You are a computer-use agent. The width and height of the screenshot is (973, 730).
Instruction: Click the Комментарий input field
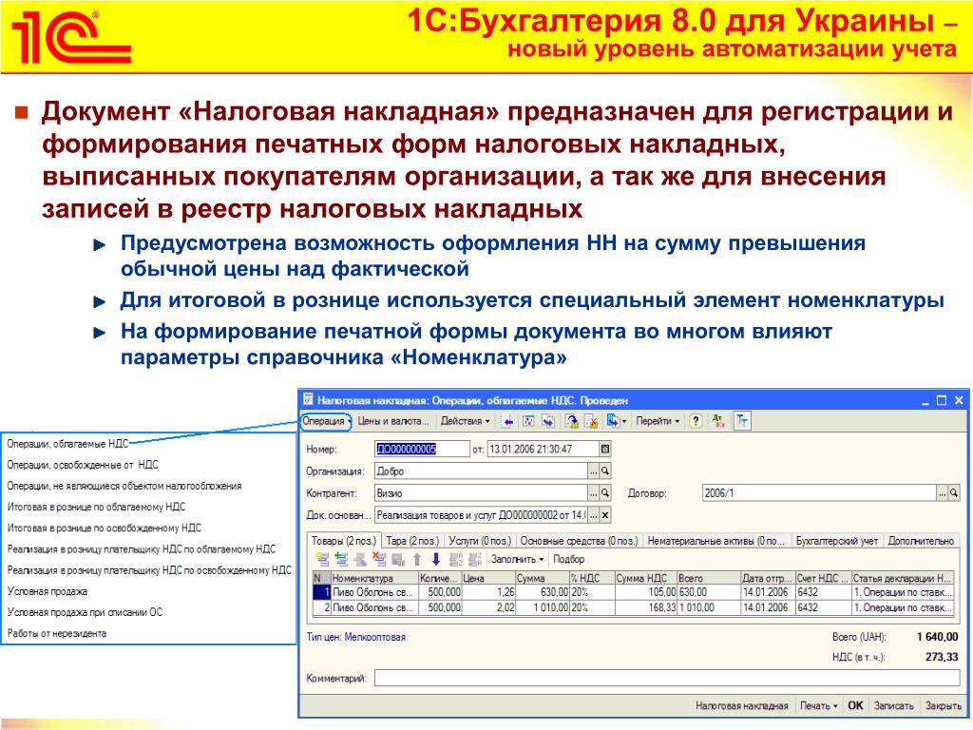(667, 678)
